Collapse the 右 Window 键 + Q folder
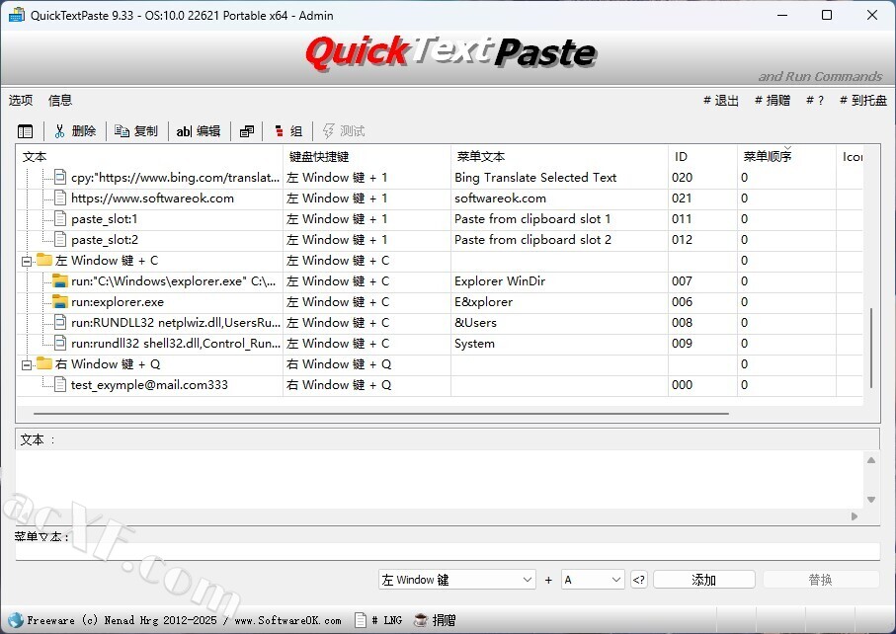 (26, 364)
